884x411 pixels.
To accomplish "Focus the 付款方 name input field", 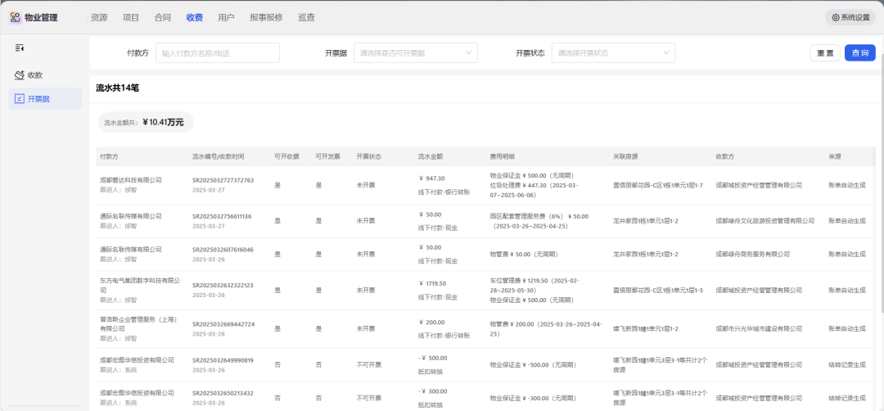I will tap(217, 53).
